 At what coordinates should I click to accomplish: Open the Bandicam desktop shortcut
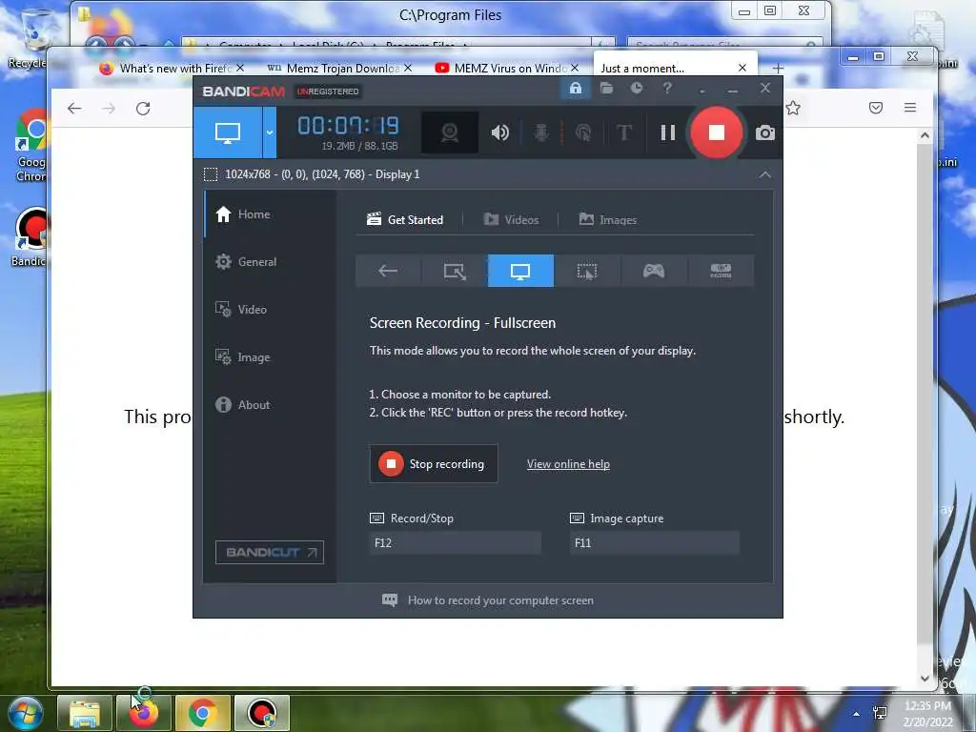click(x=30, y=237)
